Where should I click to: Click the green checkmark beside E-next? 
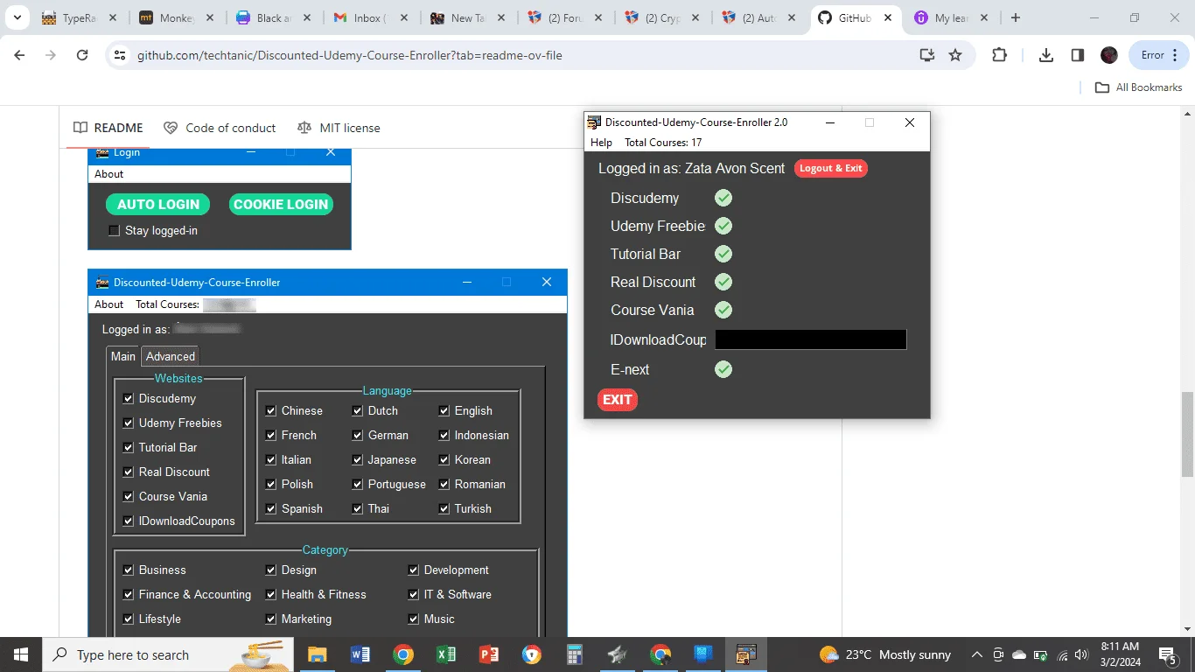pos(723,369)
